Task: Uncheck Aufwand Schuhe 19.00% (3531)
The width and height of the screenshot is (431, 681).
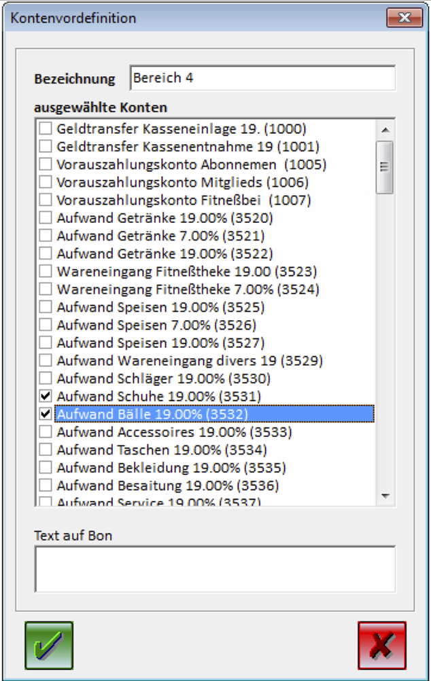Action: pos(46,396)
